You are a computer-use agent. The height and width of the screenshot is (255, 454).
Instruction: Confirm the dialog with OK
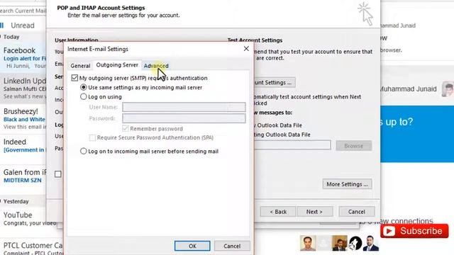[192, 246]
